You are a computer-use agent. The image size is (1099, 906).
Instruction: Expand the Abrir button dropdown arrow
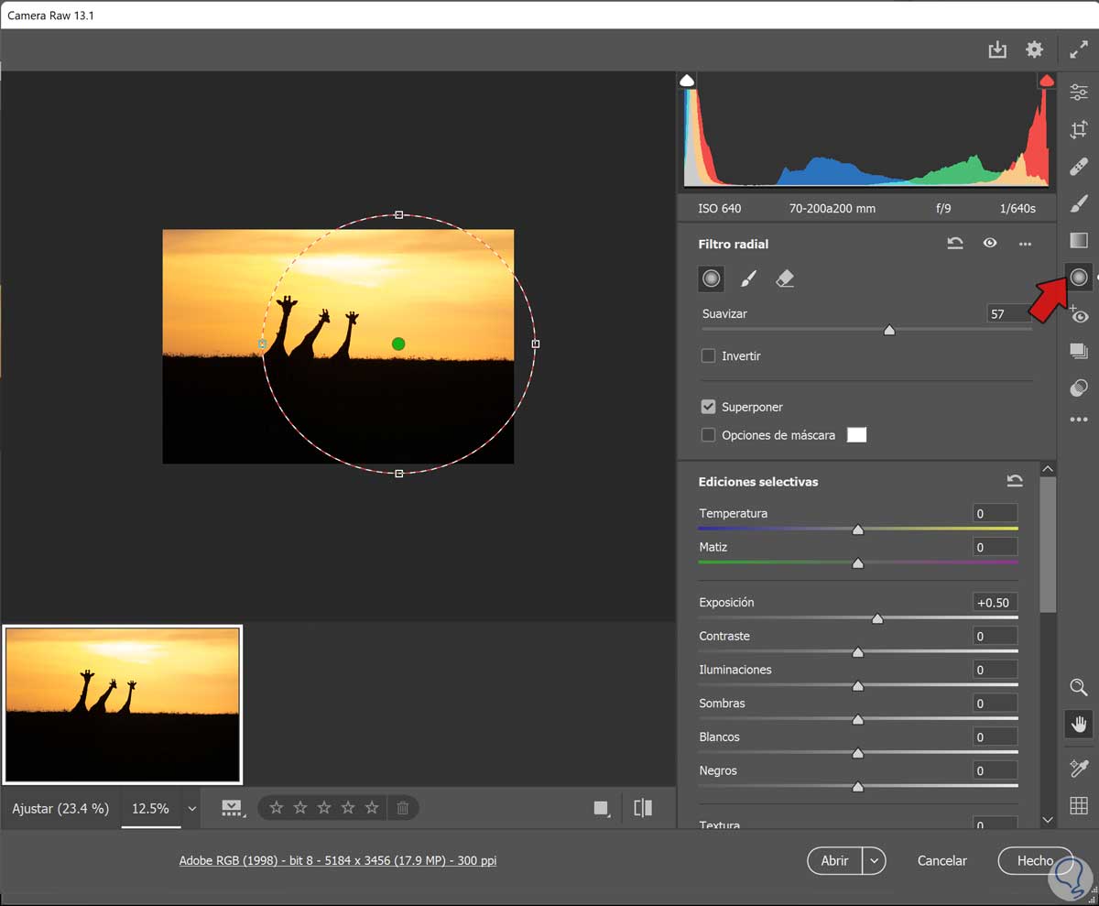[875, 861]
